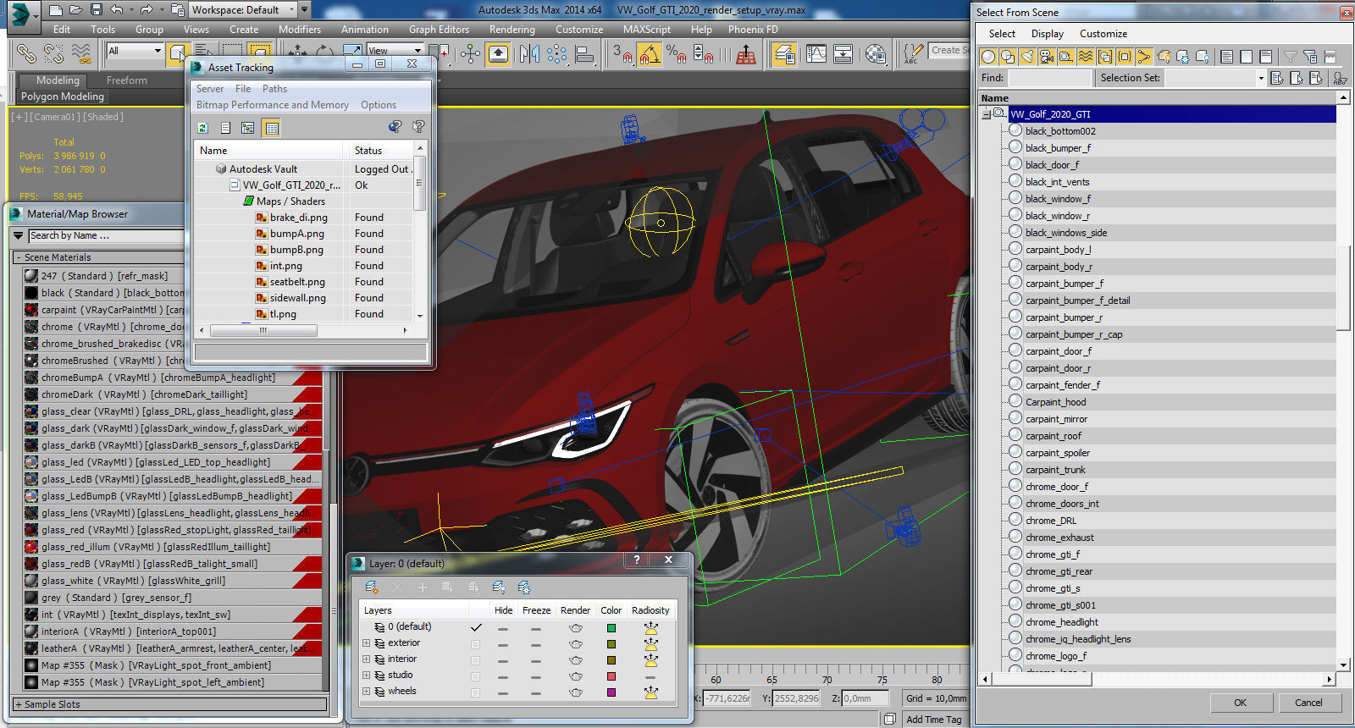
Task: Open the selection filter All dropdown
Action: pyautogui.click(x=135, y=51)
